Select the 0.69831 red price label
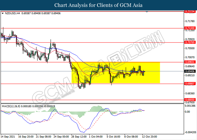This screenshot has width=197, height=140. click(190, 62)
